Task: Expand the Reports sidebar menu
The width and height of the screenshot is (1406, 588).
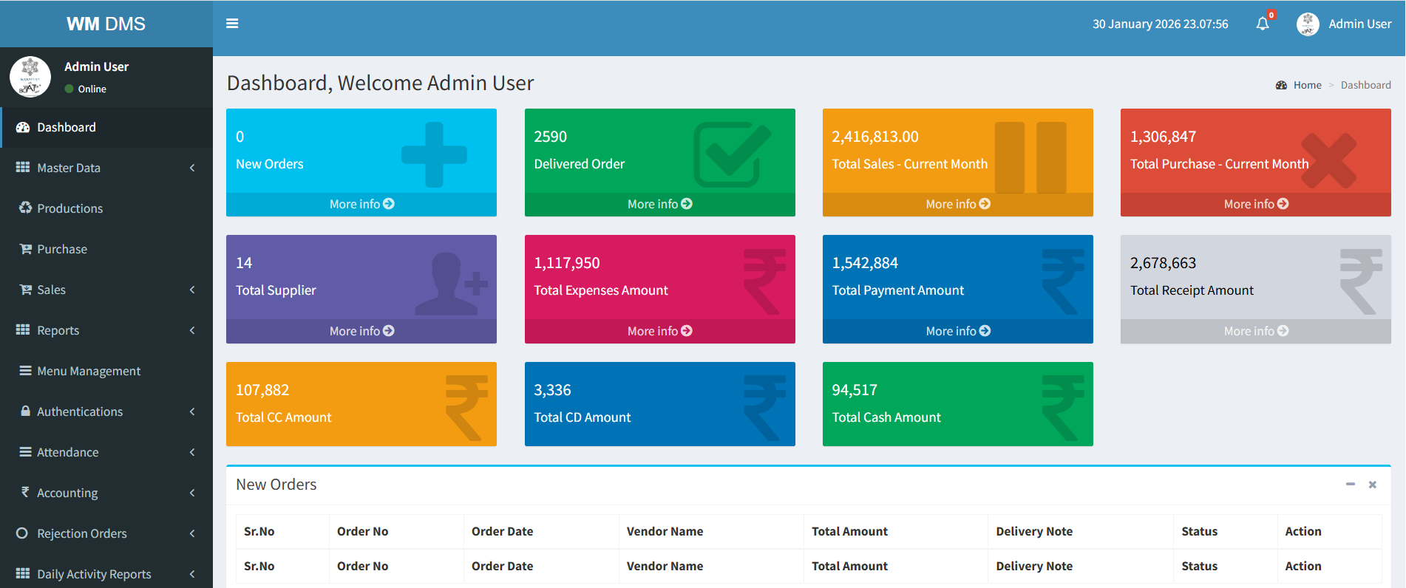Action: pyautogui.click(x=106, y=330)
